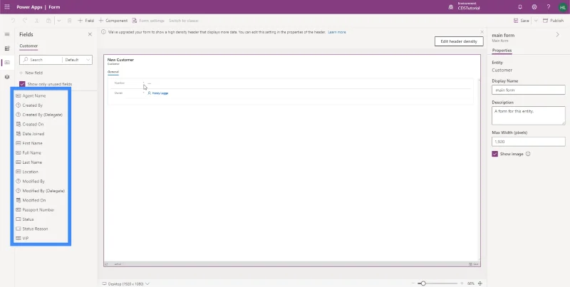Click the Delete trash icon
The height and width of the screenshot is (287, 570).
click(x=69, y=21)
